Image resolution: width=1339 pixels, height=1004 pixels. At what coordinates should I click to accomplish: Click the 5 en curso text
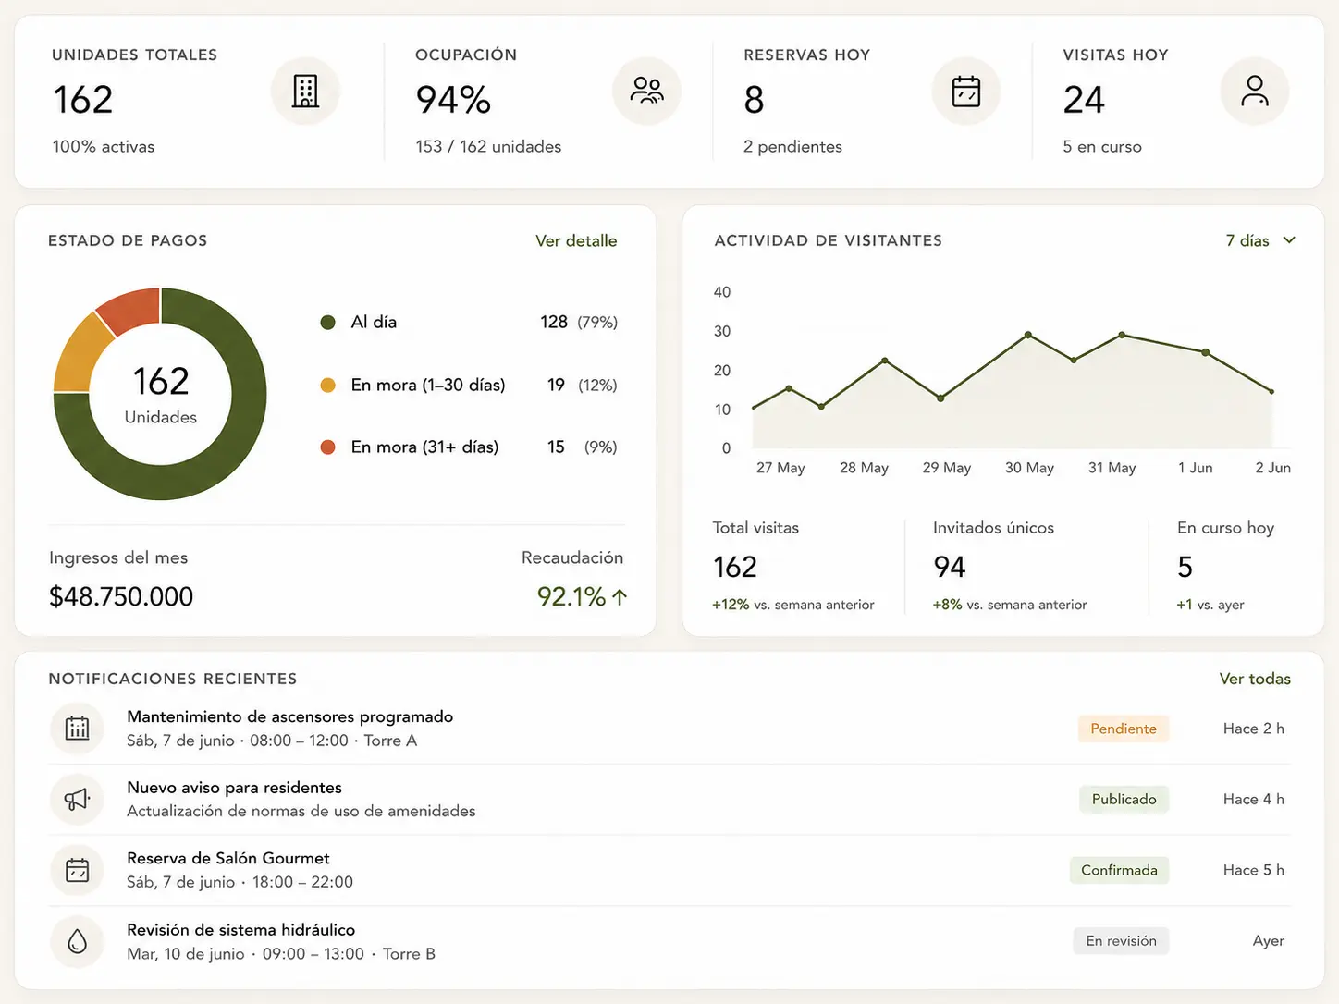click(x=1102, y=146)
